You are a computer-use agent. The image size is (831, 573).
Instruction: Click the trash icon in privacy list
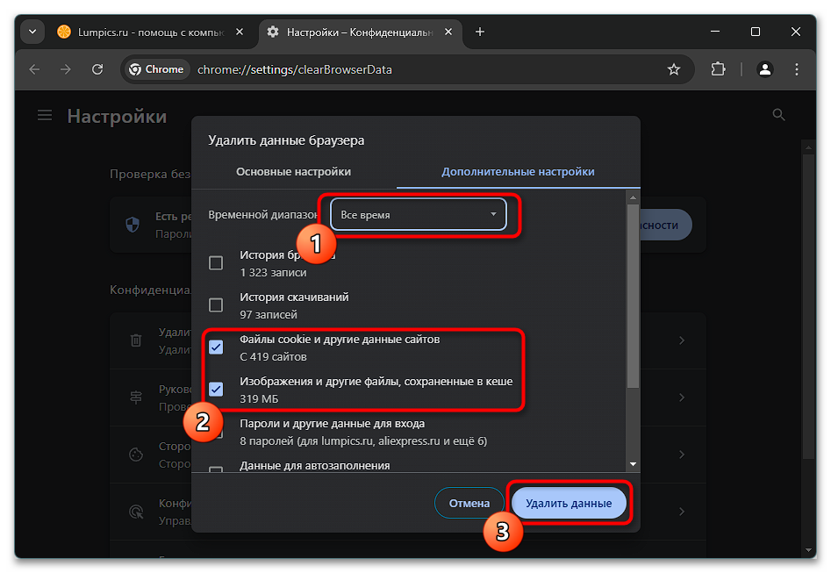[x=136, y=340]
